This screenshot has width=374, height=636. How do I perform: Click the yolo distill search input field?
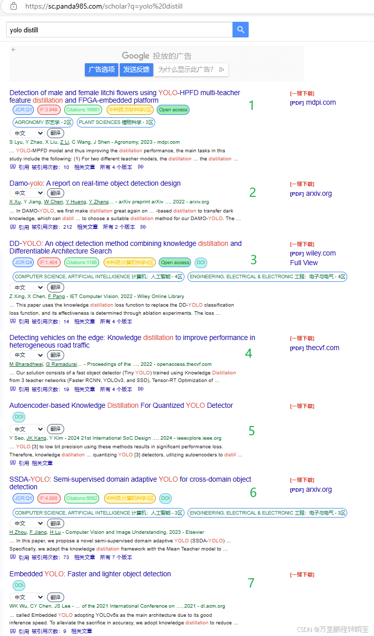point(119,30)
